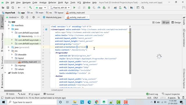Switch editor to Split view
This screenshot has height=105, width=186.
click(x=166, y=22)
